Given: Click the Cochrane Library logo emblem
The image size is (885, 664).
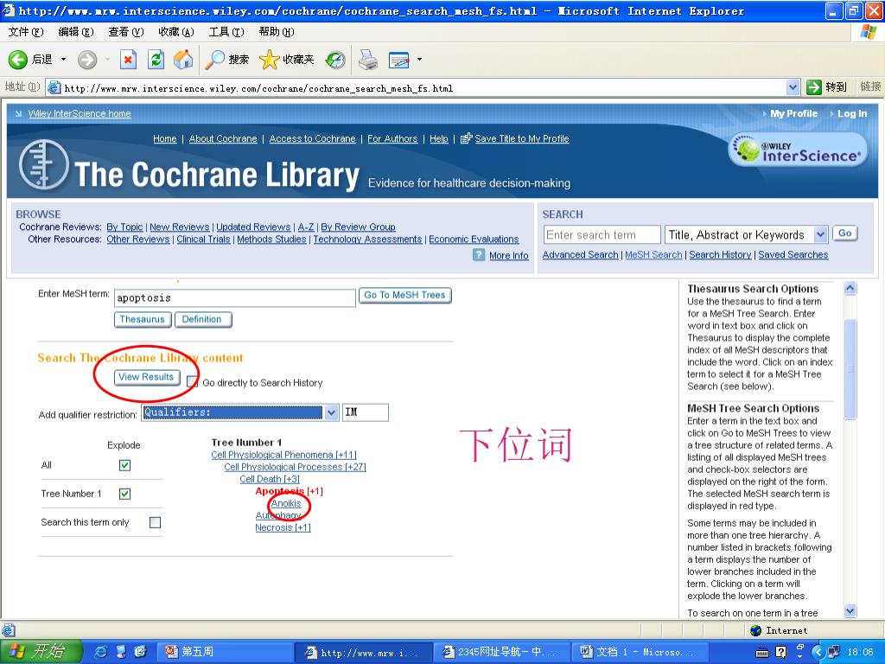Looking at the screenshot, I should tap(44, 166).
